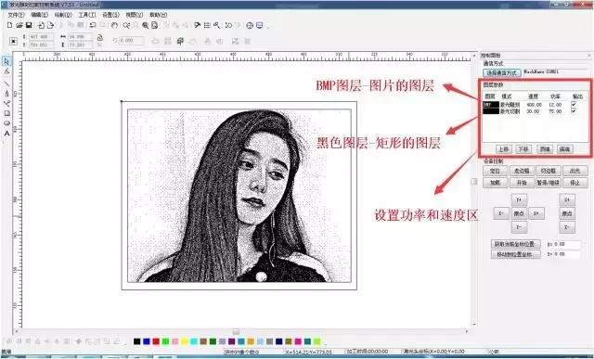Click the Z+ jog button
This screenshot has width=594, height=359.
(567, 199)
